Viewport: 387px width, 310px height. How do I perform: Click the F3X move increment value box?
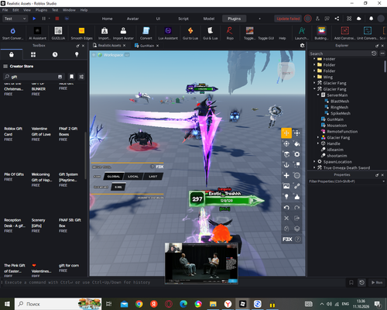pos(118,187)
